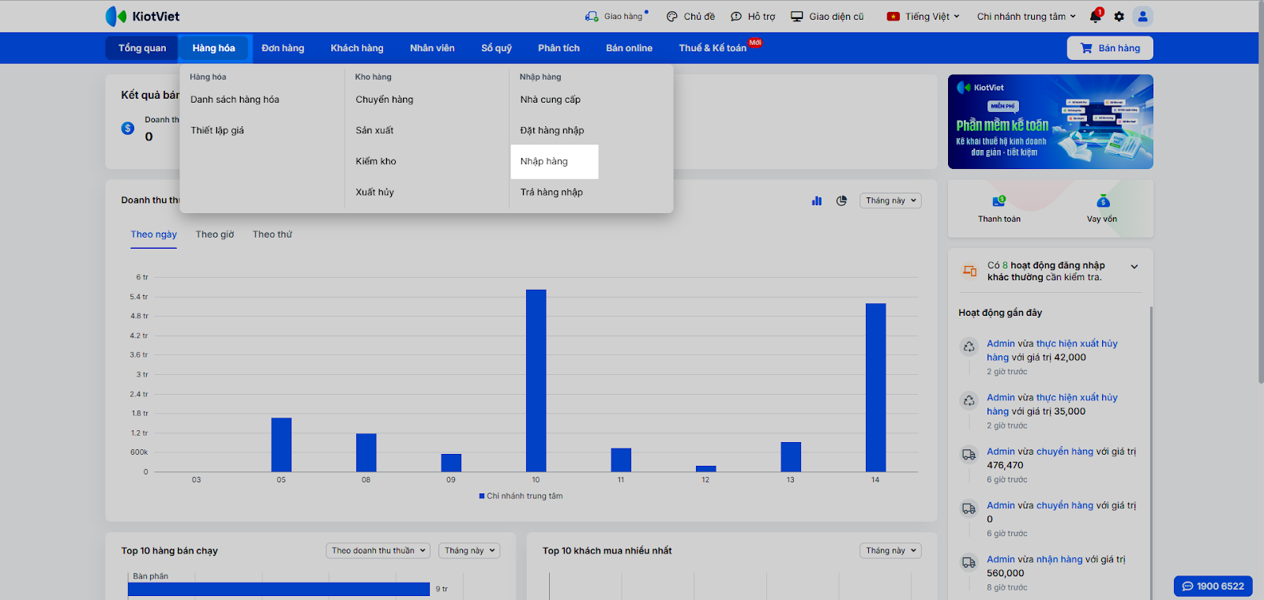Select Sản xuất menu entry
Screen dimensions: 1264x600
point(374,130)
